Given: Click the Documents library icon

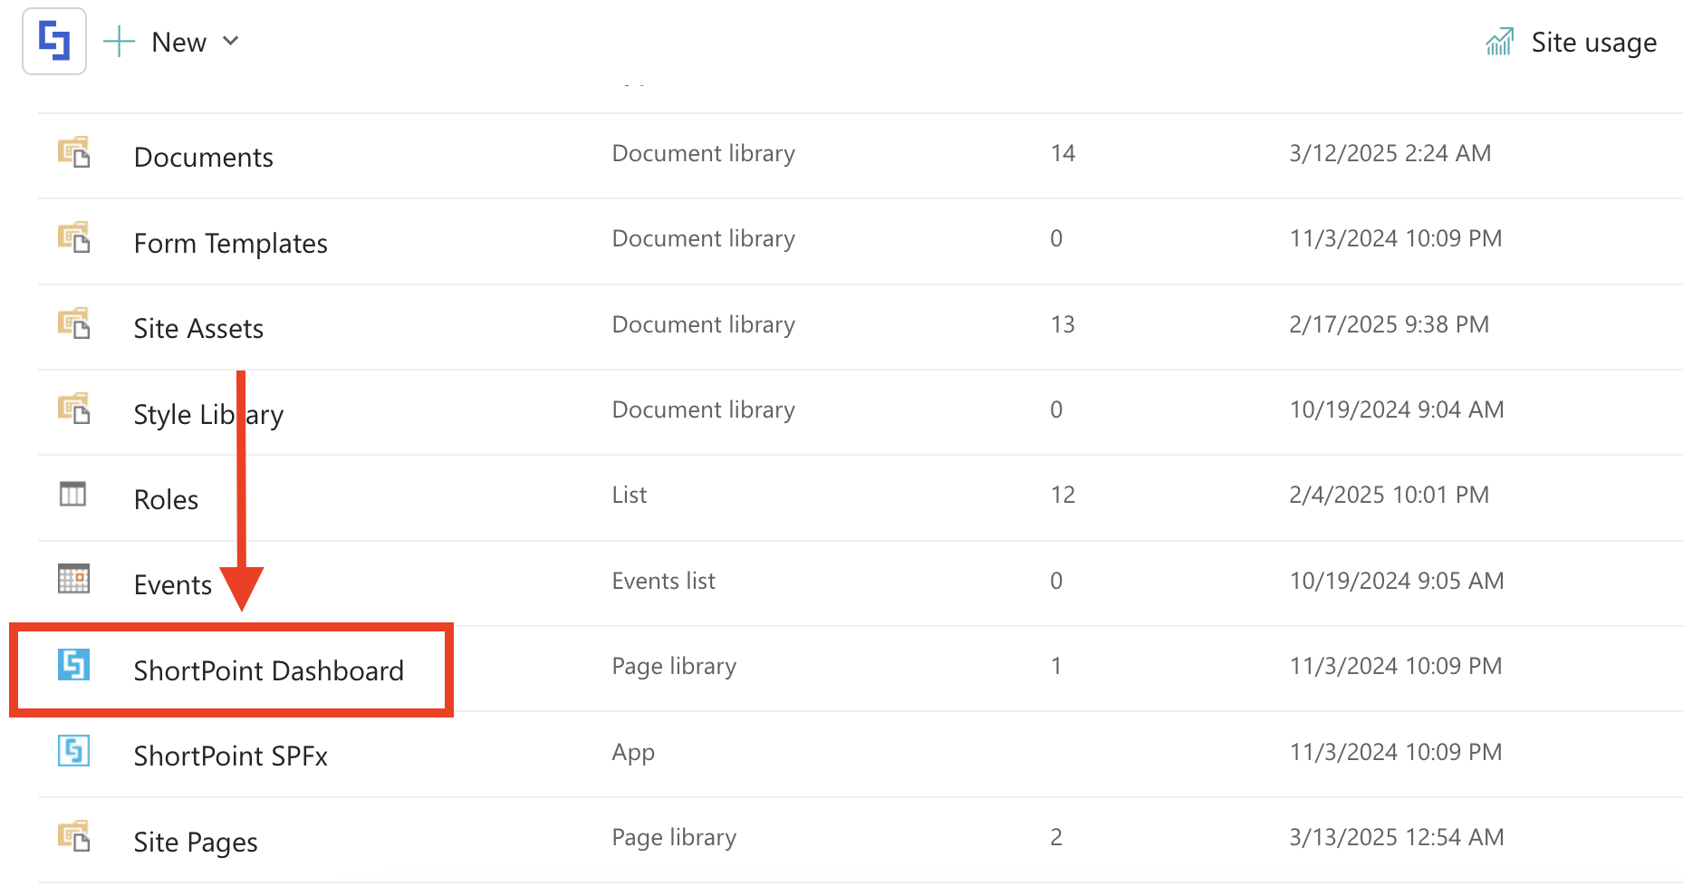Looking at the screenshot, I should pyautogui.click(x=73, y=152).
